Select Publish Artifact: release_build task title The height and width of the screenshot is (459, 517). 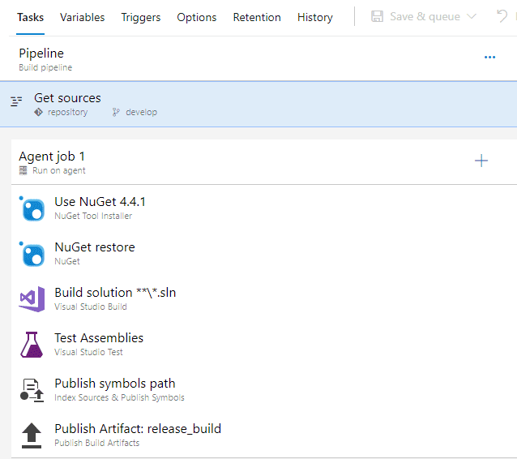[x=138, y=429]
